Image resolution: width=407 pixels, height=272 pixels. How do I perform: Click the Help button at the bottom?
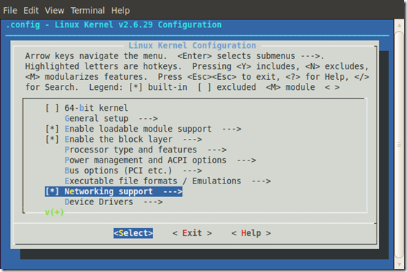251,233
